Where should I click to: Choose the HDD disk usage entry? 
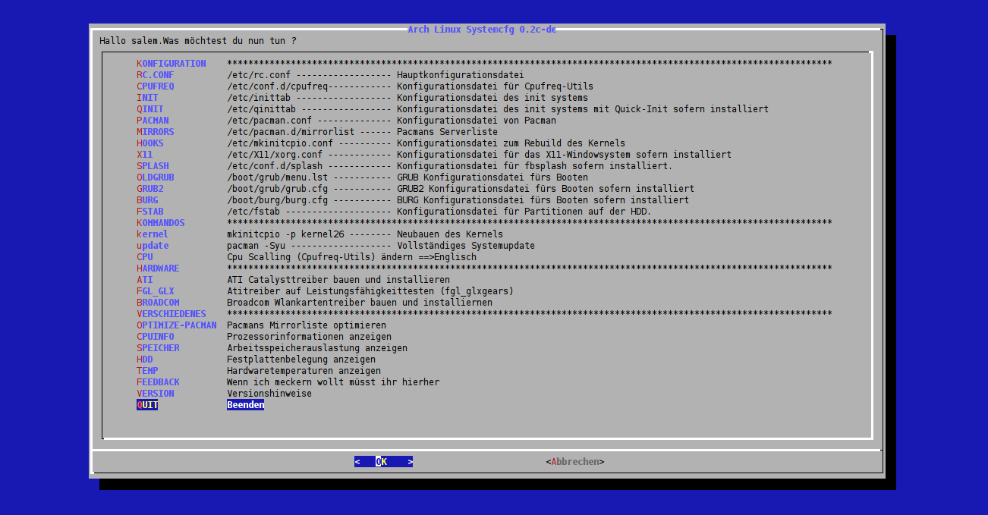coord(144,360)
